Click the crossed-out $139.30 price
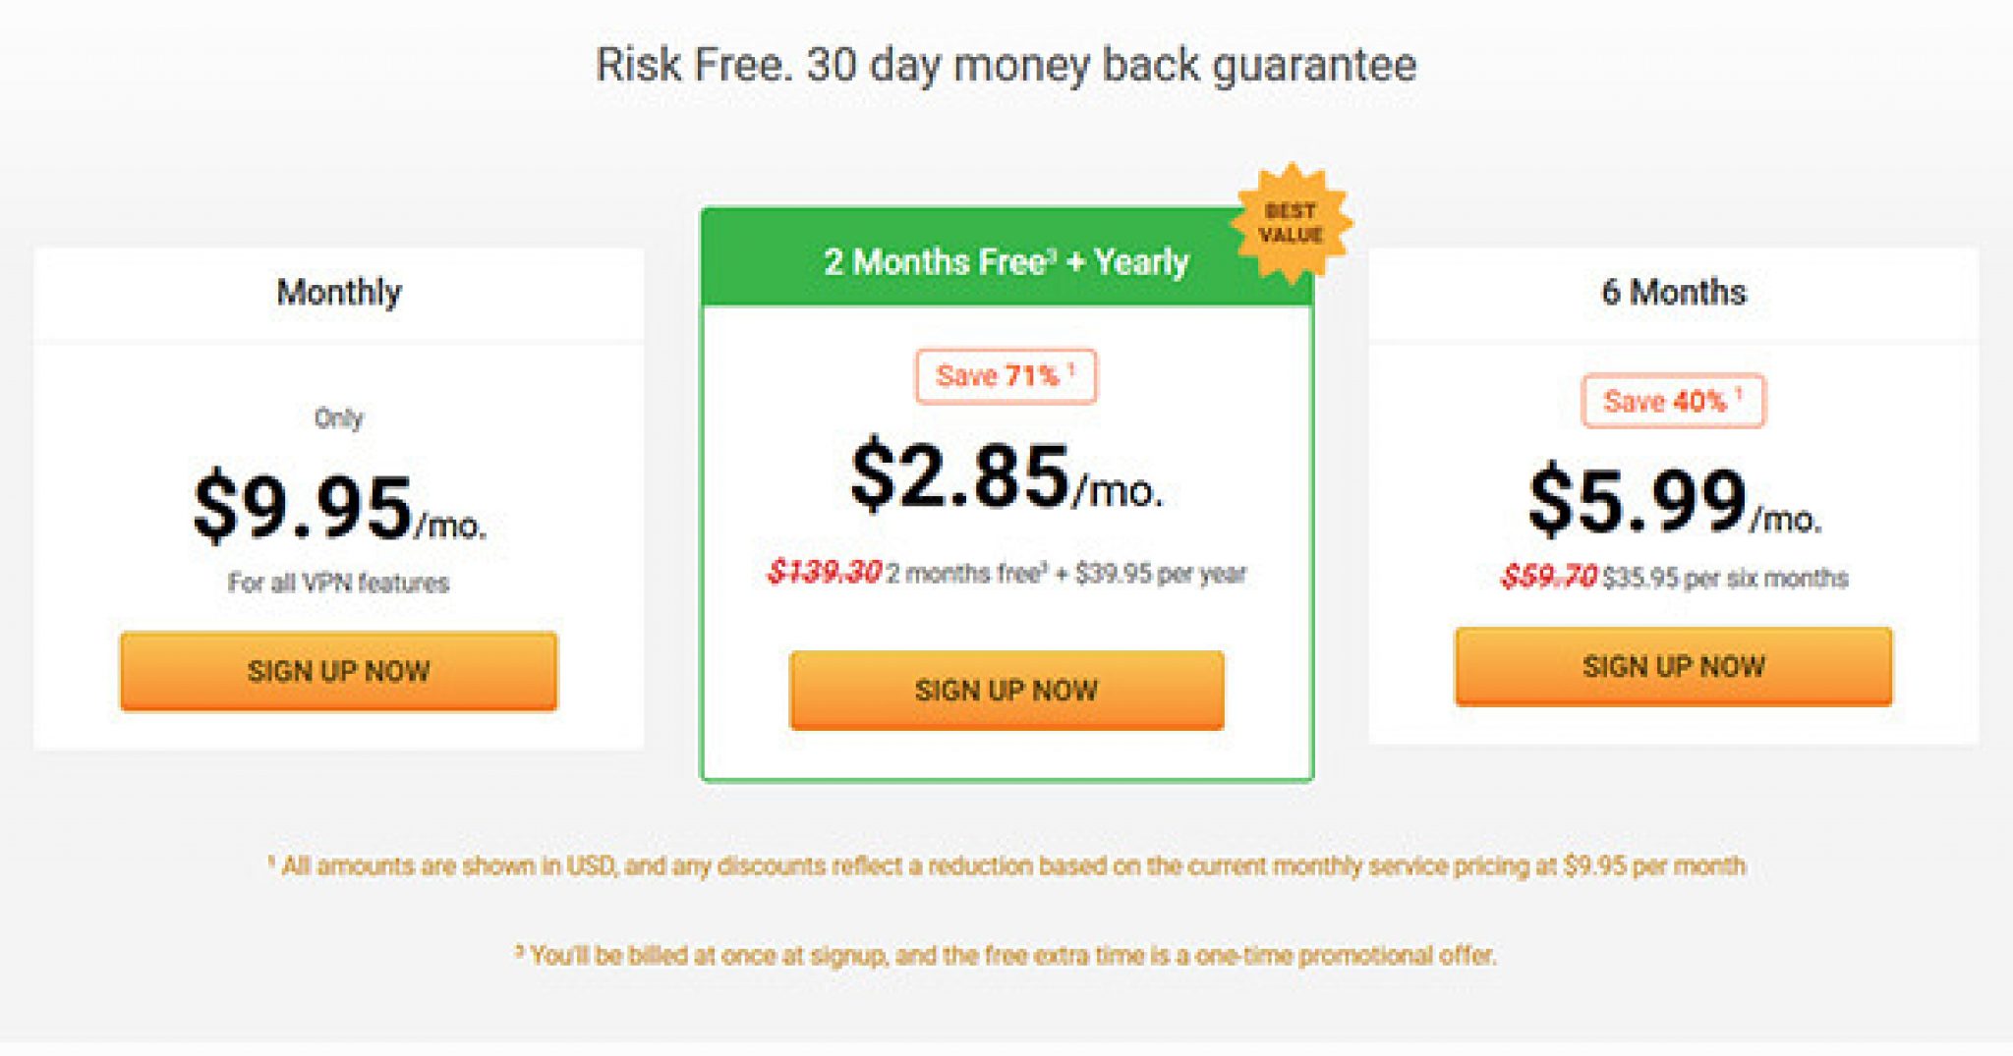Viewport: 2013px width, 1056px height. pos(824,572)
